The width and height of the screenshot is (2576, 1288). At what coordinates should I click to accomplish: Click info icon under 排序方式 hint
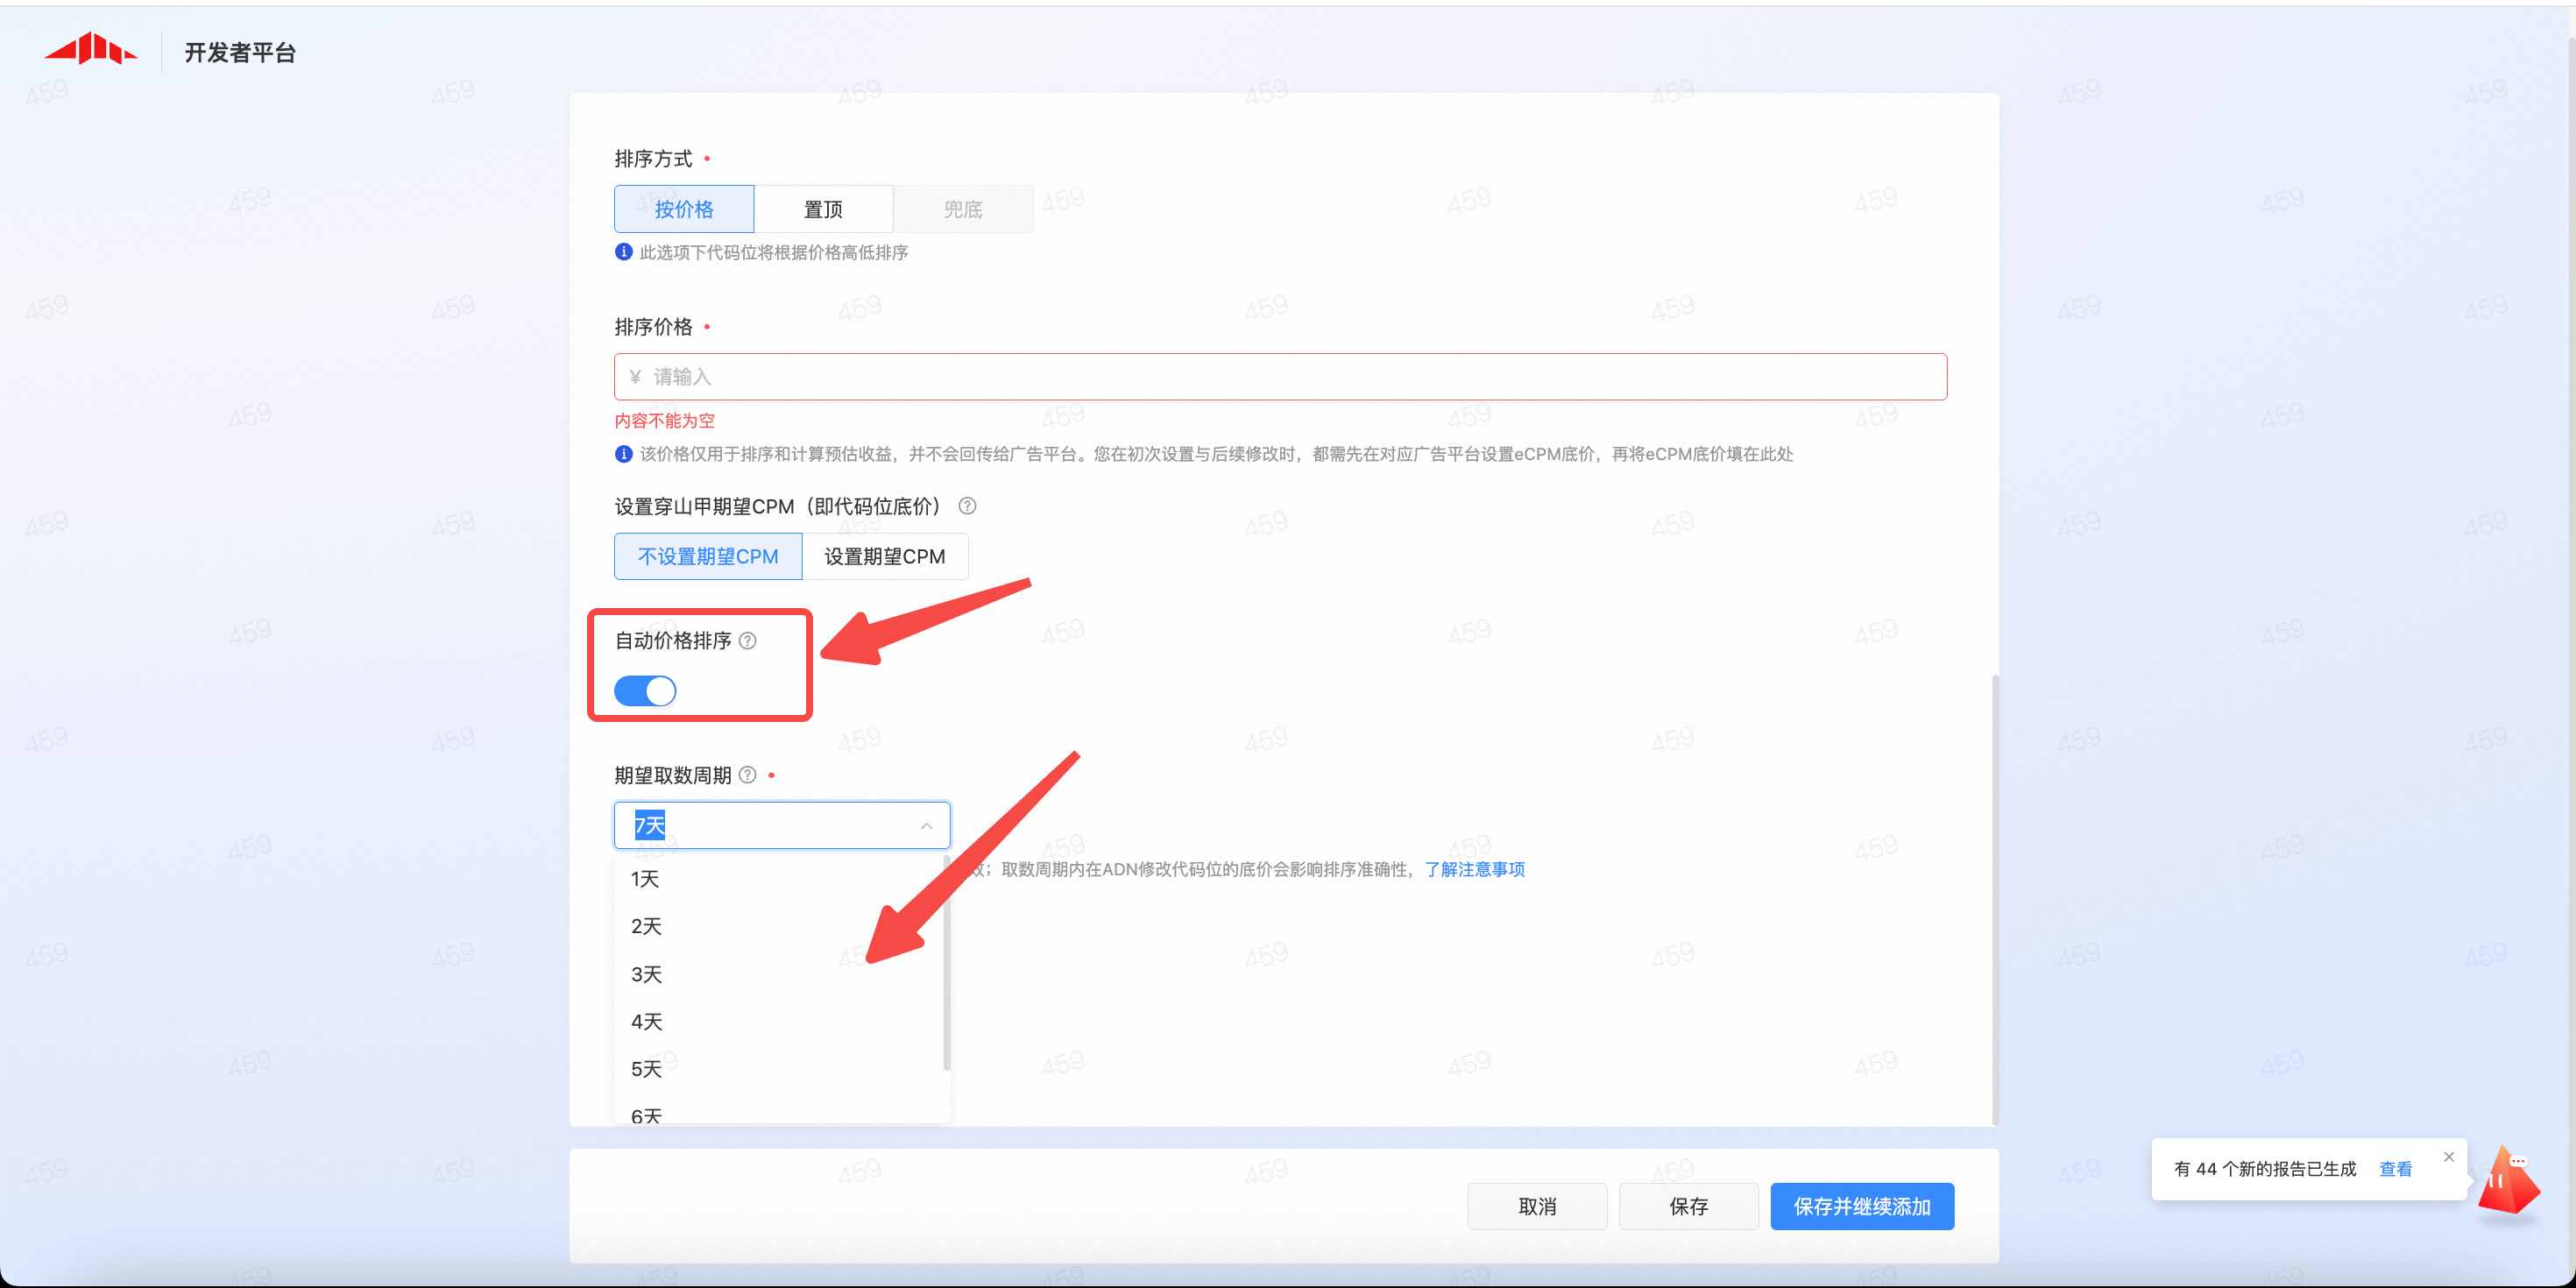623,252
